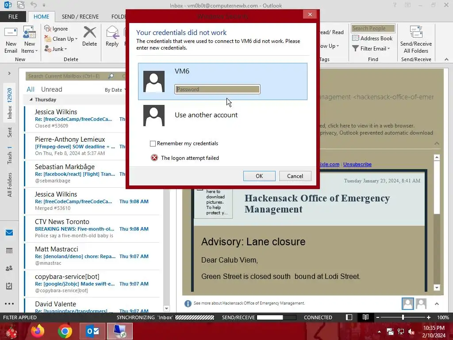Open copybara-service[bot] google/j2objc email
Image resolution: width=453 pixels, height=340 pixels.
(92, 283)
